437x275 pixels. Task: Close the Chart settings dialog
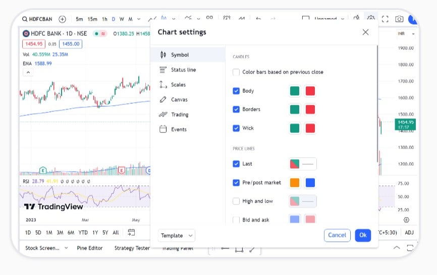tap(365, 32)
